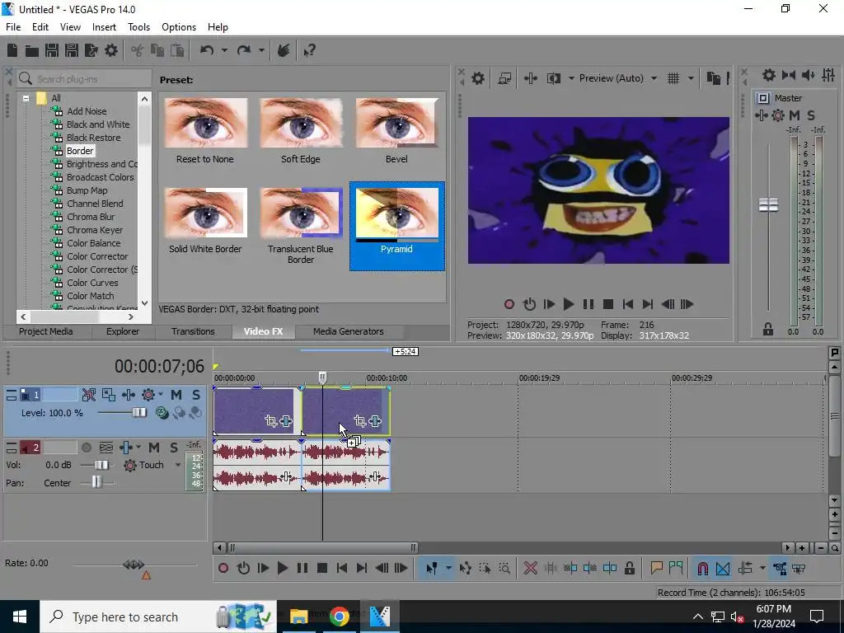Open the Redo history dropdown arrow

tap(261, 50)
